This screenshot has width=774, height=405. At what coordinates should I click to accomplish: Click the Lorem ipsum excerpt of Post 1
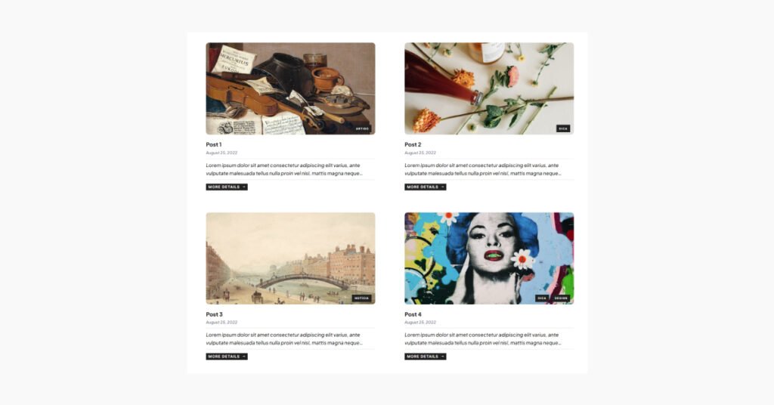[284, 169]
